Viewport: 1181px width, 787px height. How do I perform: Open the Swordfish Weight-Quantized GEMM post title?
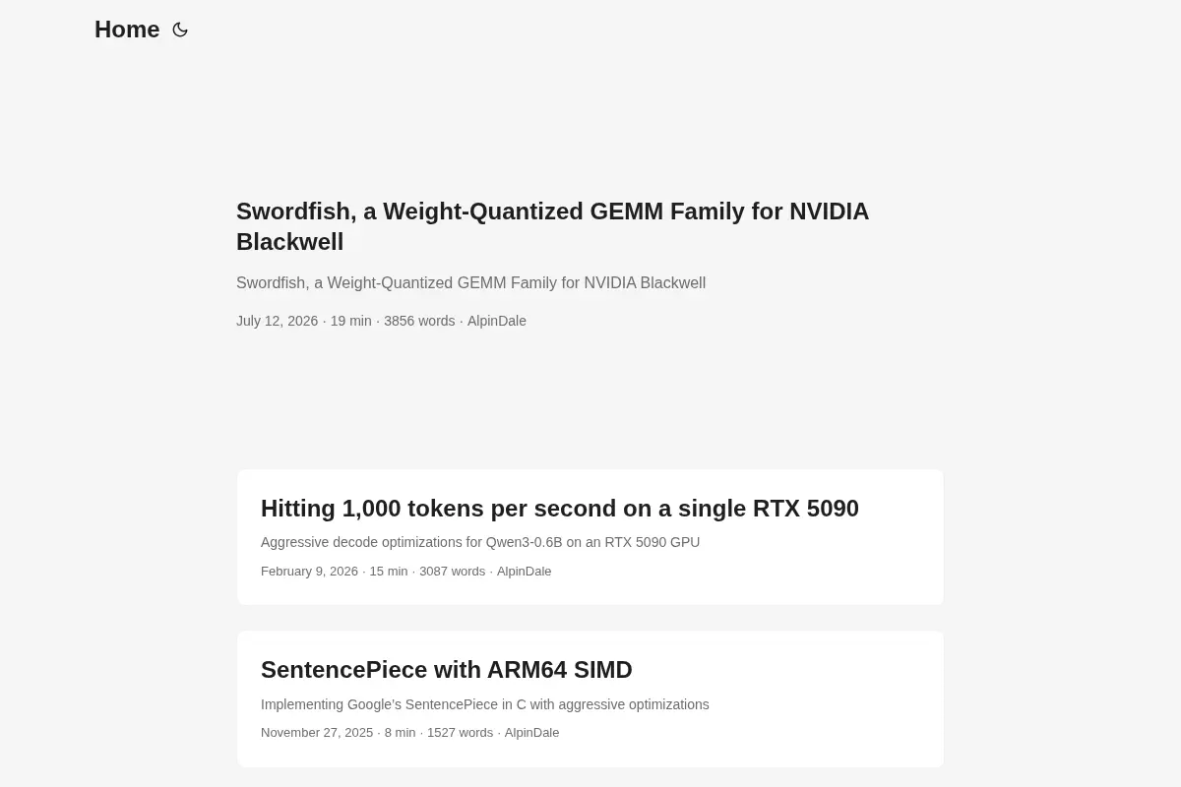(552, 226)
